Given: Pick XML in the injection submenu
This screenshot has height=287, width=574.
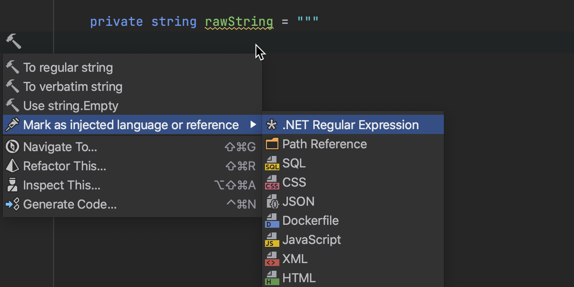Looking at the screenshot, I should (295, 259).
